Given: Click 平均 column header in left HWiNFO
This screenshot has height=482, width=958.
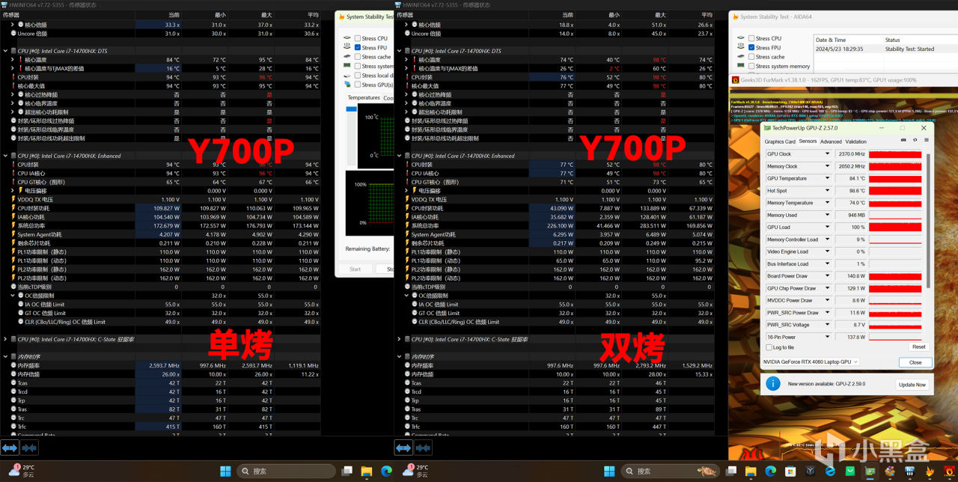Looking at the screenshot, I should coord(312,15).
